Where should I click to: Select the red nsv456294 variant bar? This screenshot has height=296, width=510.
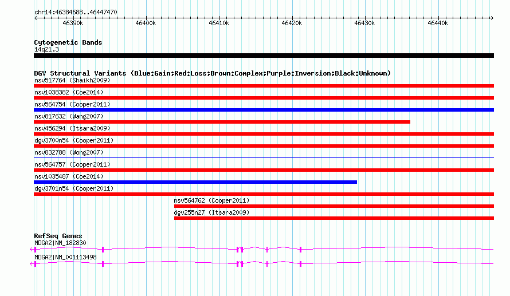click(264, 134)
